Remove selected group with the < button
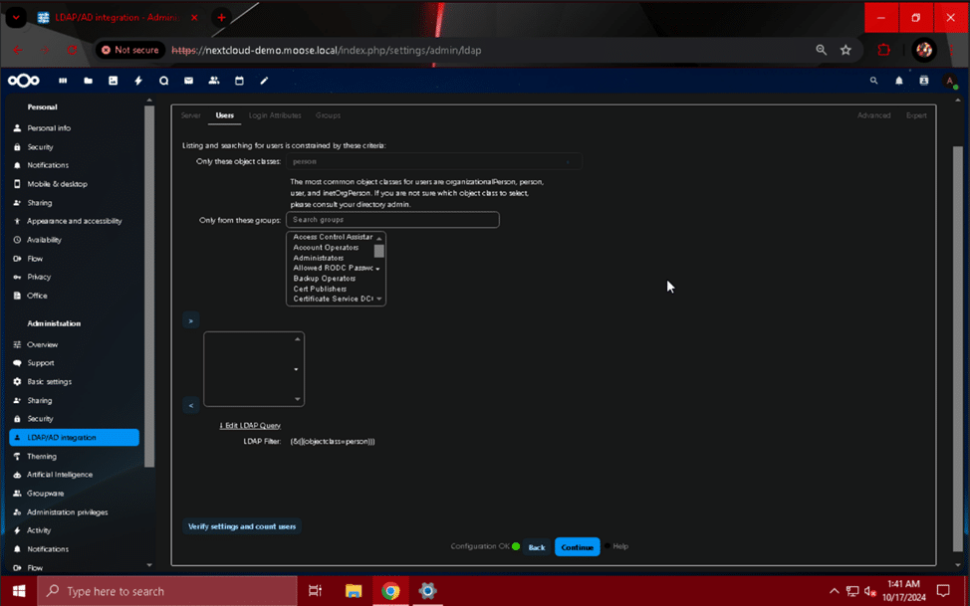The height and width of the screenshot is (606, 970). pyautogui.click(x=190, y=405)
